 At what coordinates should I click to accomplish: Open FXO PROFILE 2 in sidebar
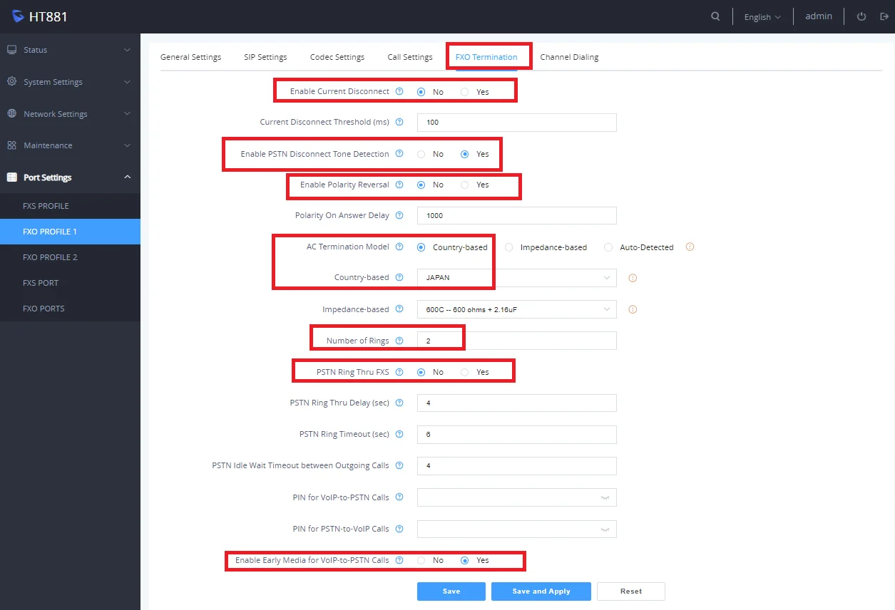pos(70,257)
